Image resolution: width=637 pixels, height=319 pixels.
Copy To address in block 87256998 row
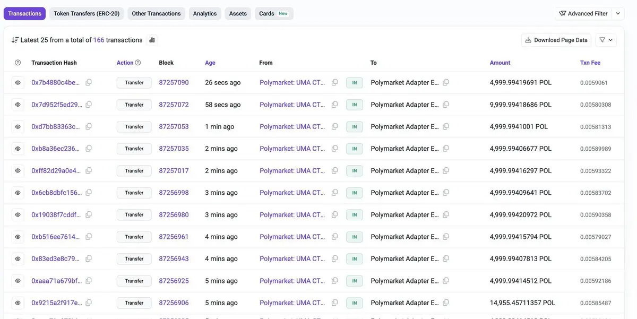(446, 193)
